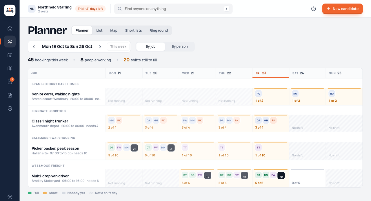Click 1 of 10 on Thursday picker packer
The image size is (371, 201).
(x=223, y=155)
